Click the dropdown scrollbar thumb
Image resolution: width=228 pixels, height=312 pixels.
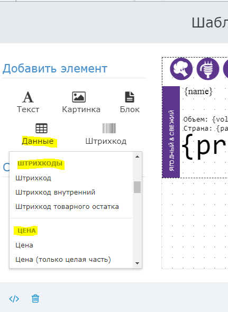(x=137, y=187)
